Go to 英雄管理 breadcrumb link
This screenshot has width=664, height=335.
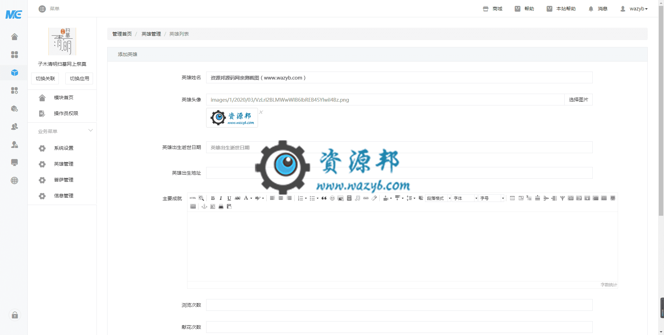[151, 34]
